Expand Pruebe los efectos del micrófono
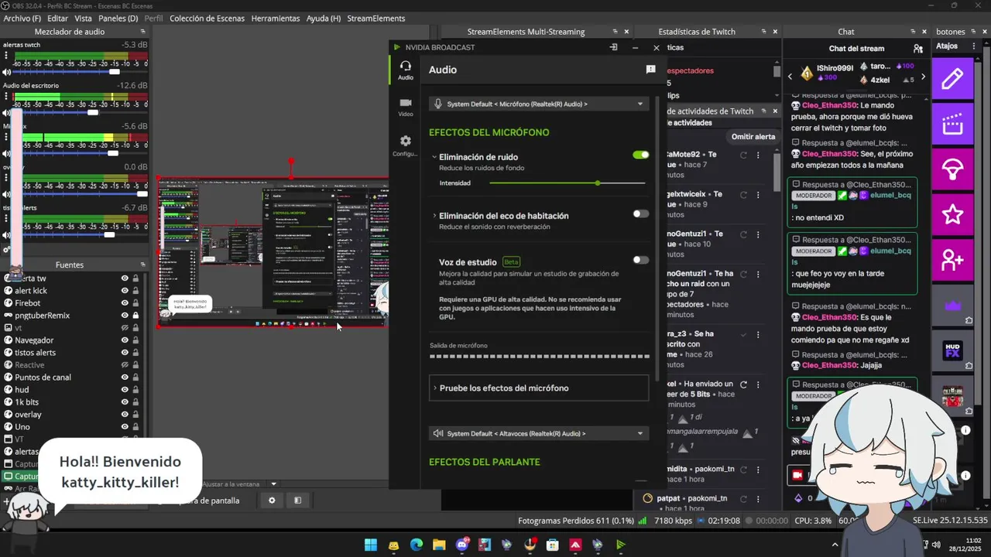Image resolution: width=991 pixels, height=557 pixels. coord(539,388)
